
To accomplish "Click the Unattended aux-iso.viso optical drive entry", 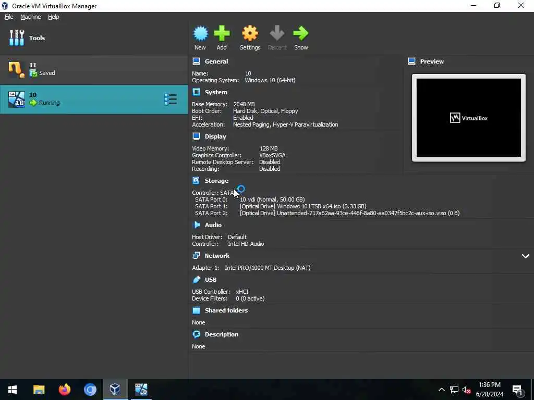I will click(349, 213).
